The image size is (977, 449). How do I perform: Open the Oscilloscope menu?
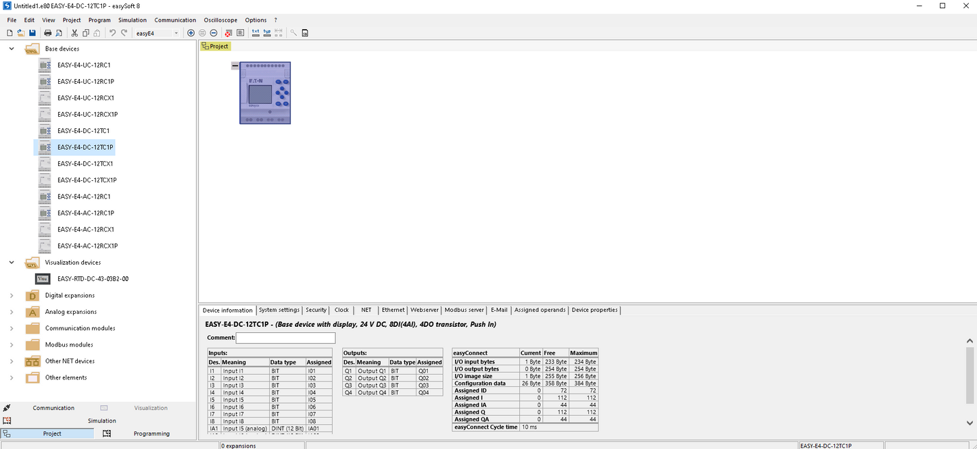point(220,20)
